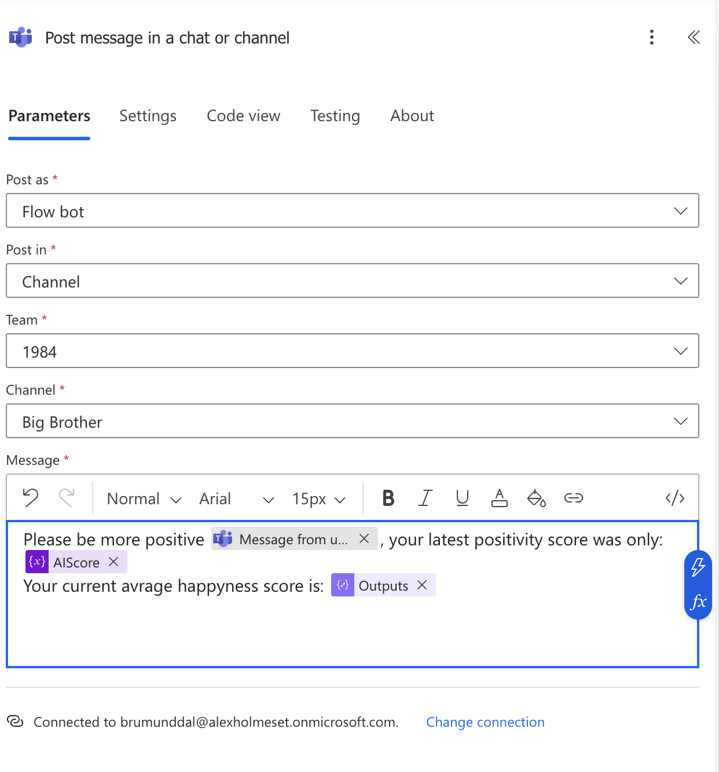719x772 pixels.
Task: Open dynamic content via lightning icon
Action: pyautogui.click(x=698, y=567)
